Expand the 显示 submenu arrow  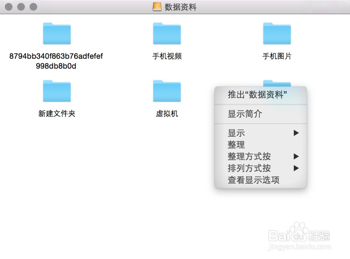(x=296, y=133)
